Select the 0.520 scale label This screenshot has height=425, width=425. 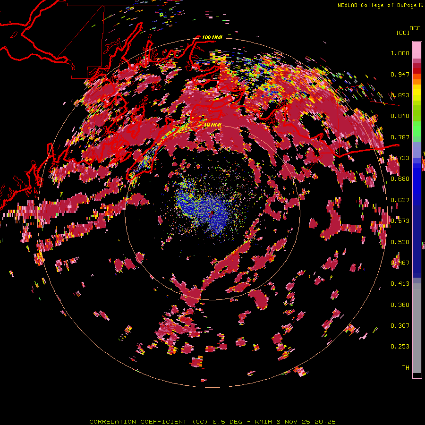[x=400, y=242]
